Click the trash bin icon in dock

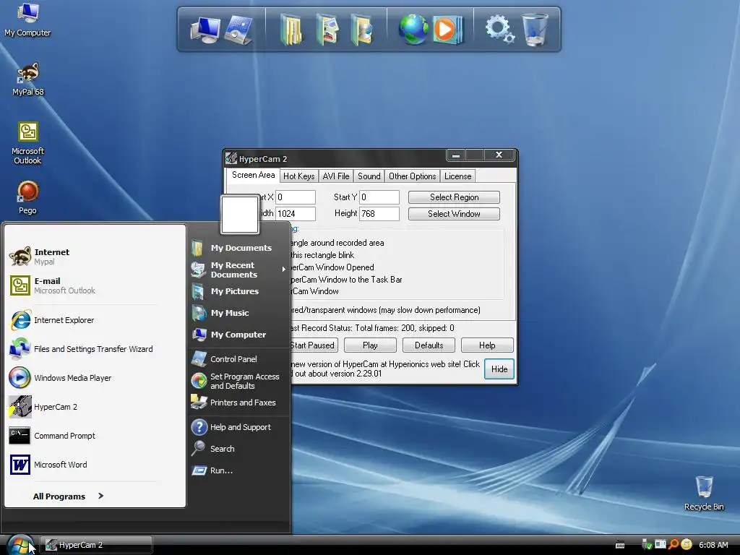pos(535,29)
